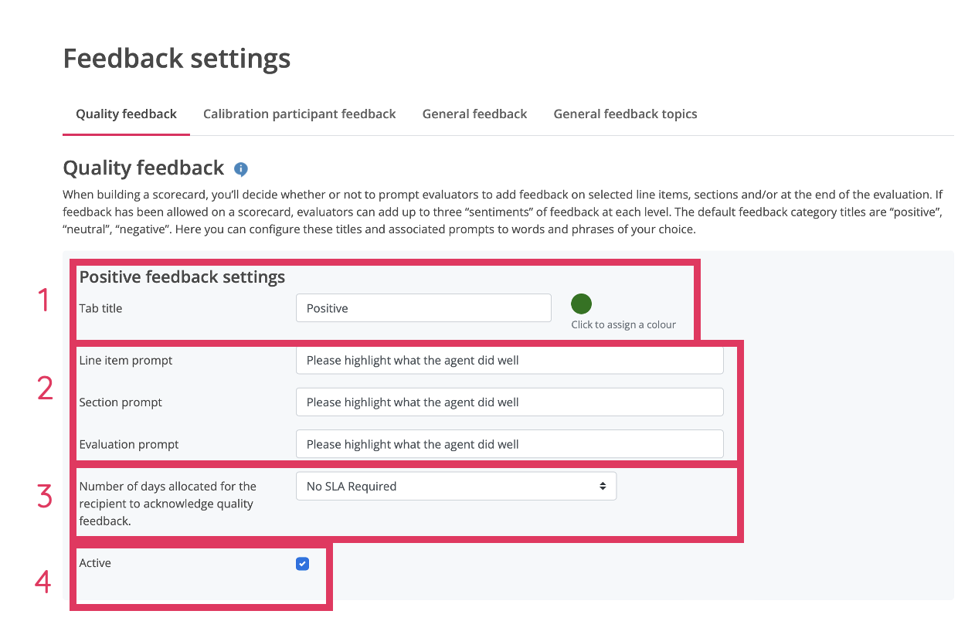This screenshot has height=638, width=958.
Task: Focus the Line item prompt text box
Action: [x=509, y=361]
